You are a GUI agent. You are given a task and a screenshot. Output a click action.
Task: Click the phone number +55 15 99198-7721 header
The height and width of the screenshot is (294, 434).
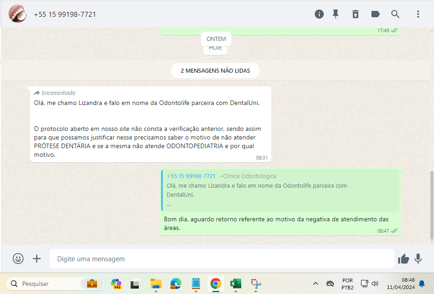[x=65, y=15]
